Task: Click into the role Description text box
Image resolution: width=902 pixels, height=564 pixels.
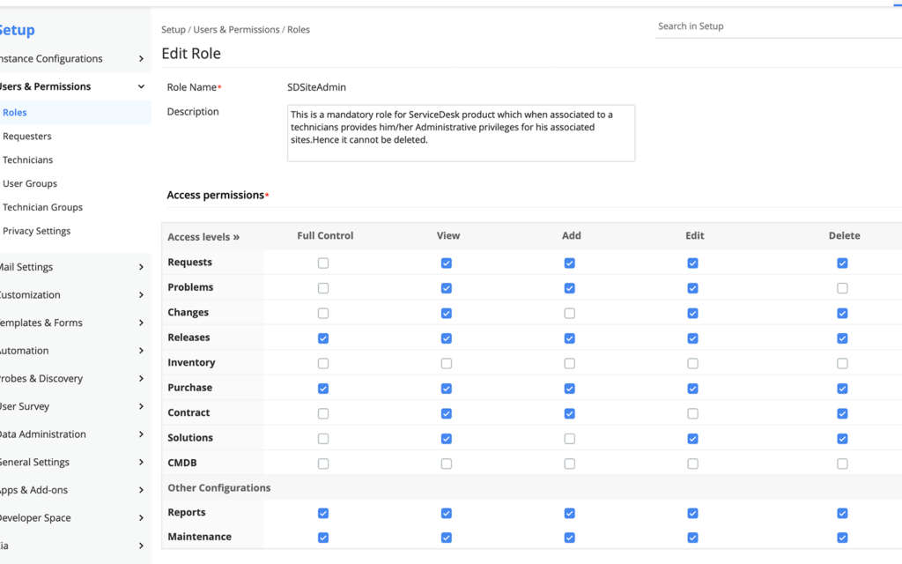Action: coord(462,133)
